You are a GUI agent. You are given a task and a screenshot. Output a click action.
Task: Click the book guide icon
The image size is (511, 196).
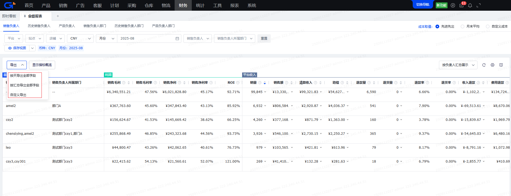[x=501, y=65]
